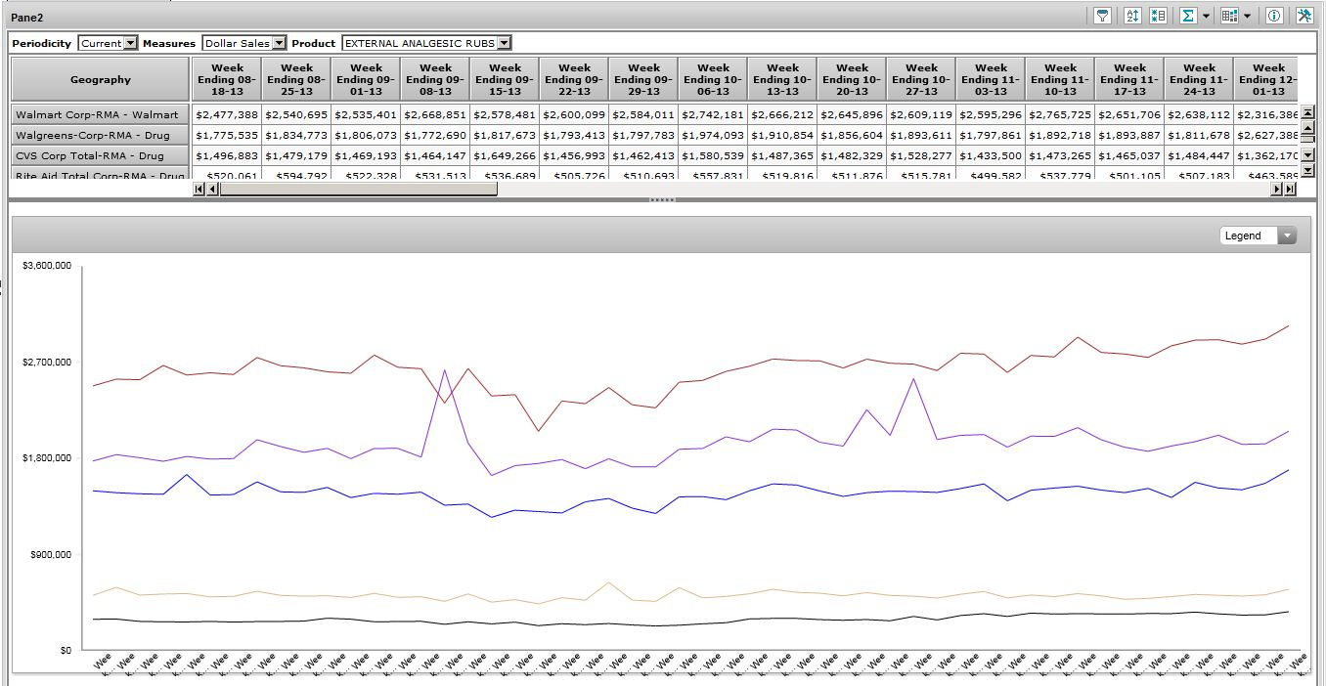Click the horizontal table scrollbar thumb
Viewport: 1326px width, 686px height.
(358, 190)
